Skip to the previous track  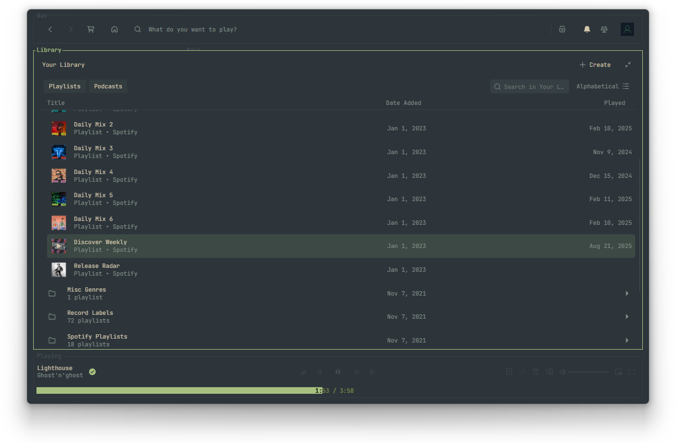click(x=319, y=372)
